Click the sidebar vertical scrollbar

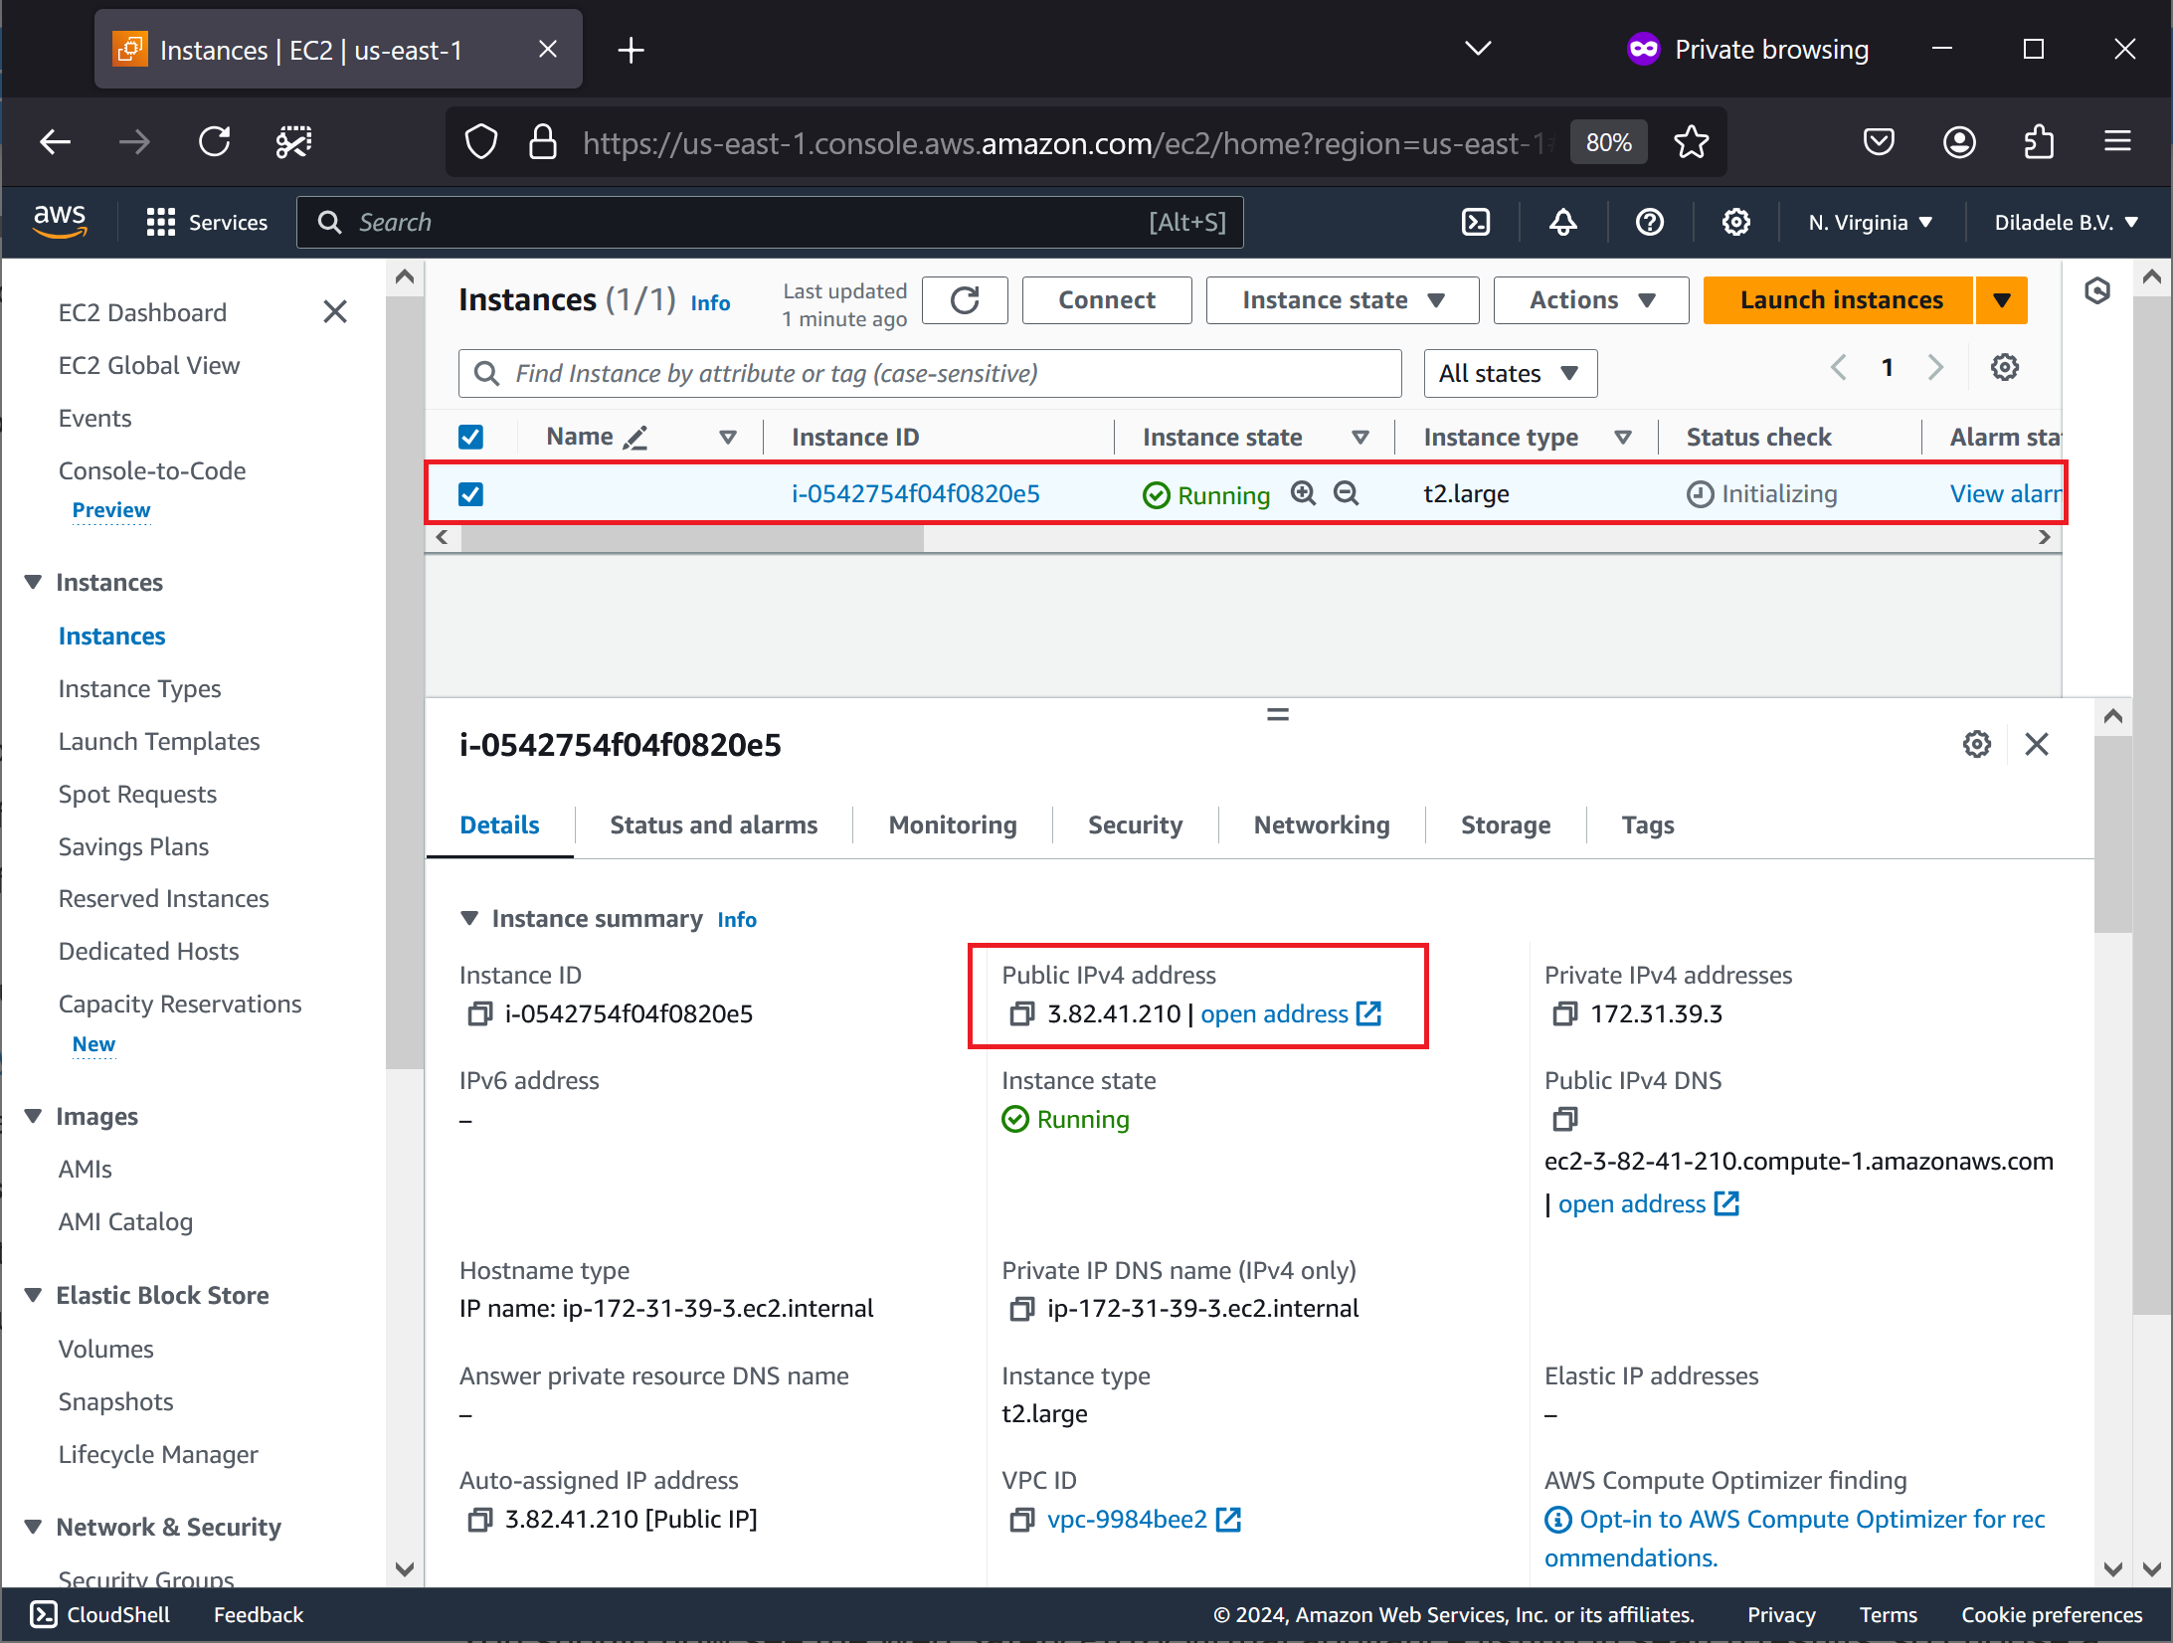coord(404,681)
